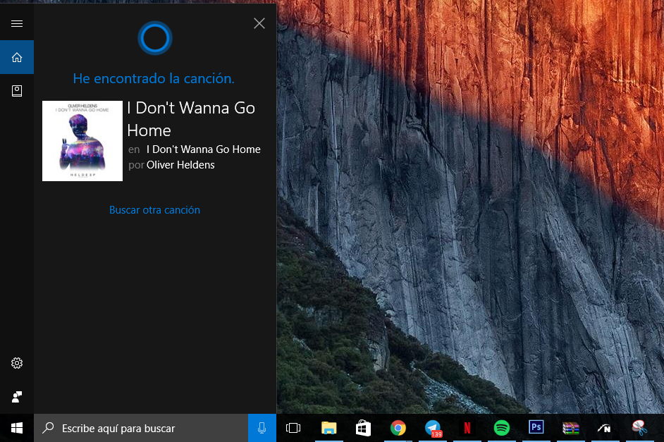Open File Explorer from taskbar
Viewport: 664px width, 442px height.
[328, 428]
